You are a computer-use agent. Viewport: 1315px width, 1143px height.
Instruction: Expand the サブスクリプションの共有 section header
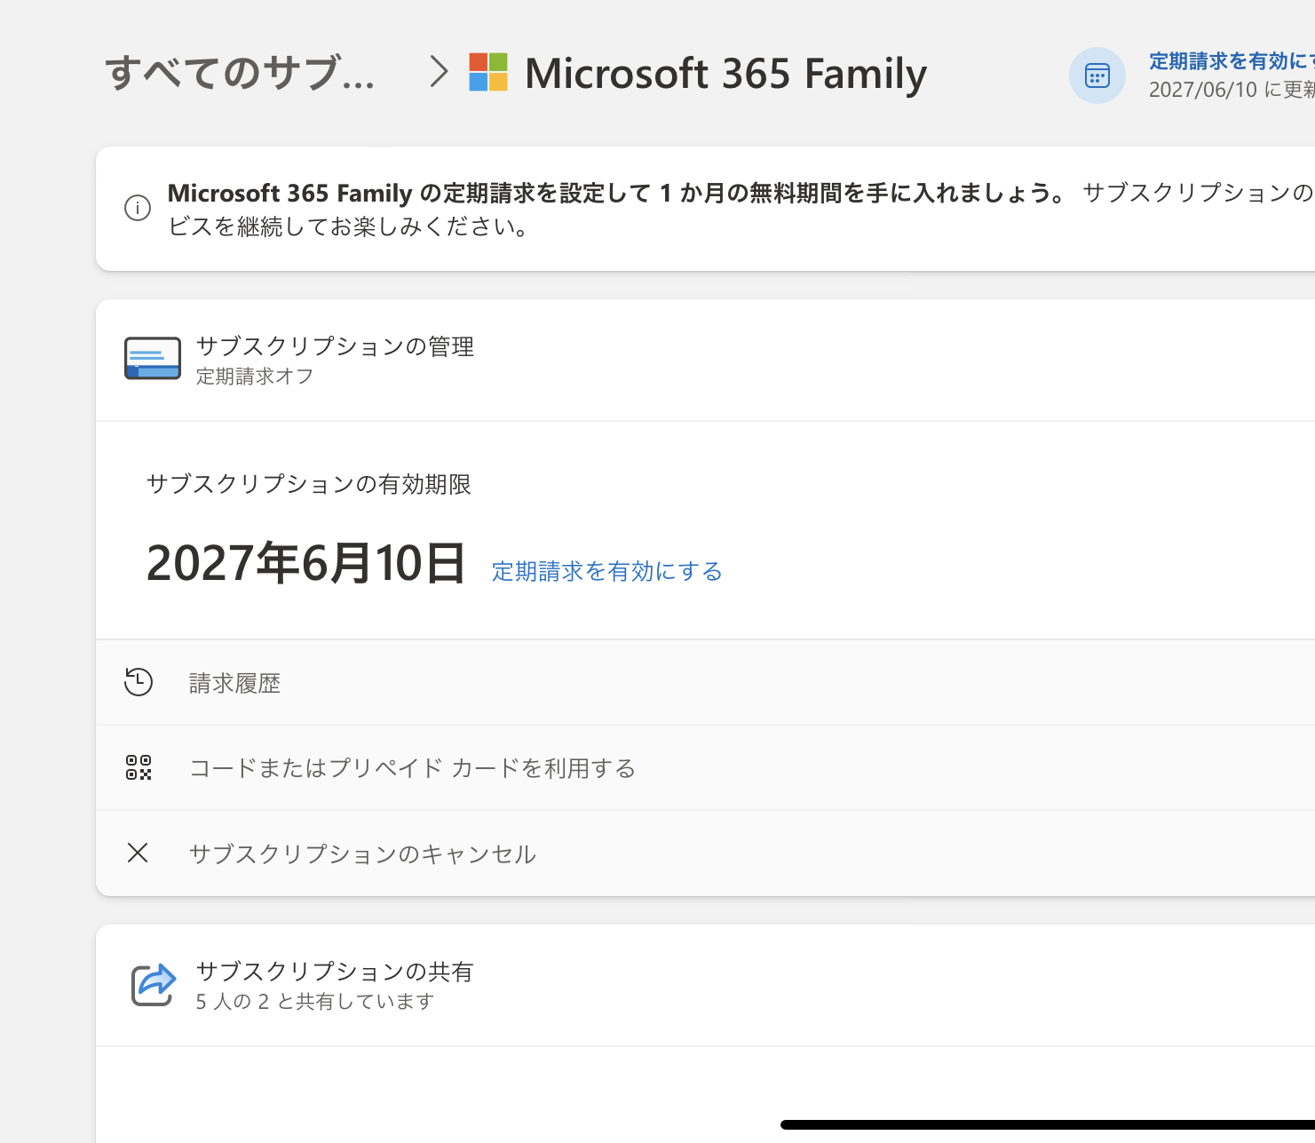pyautogui.click(x=334, y=972)
